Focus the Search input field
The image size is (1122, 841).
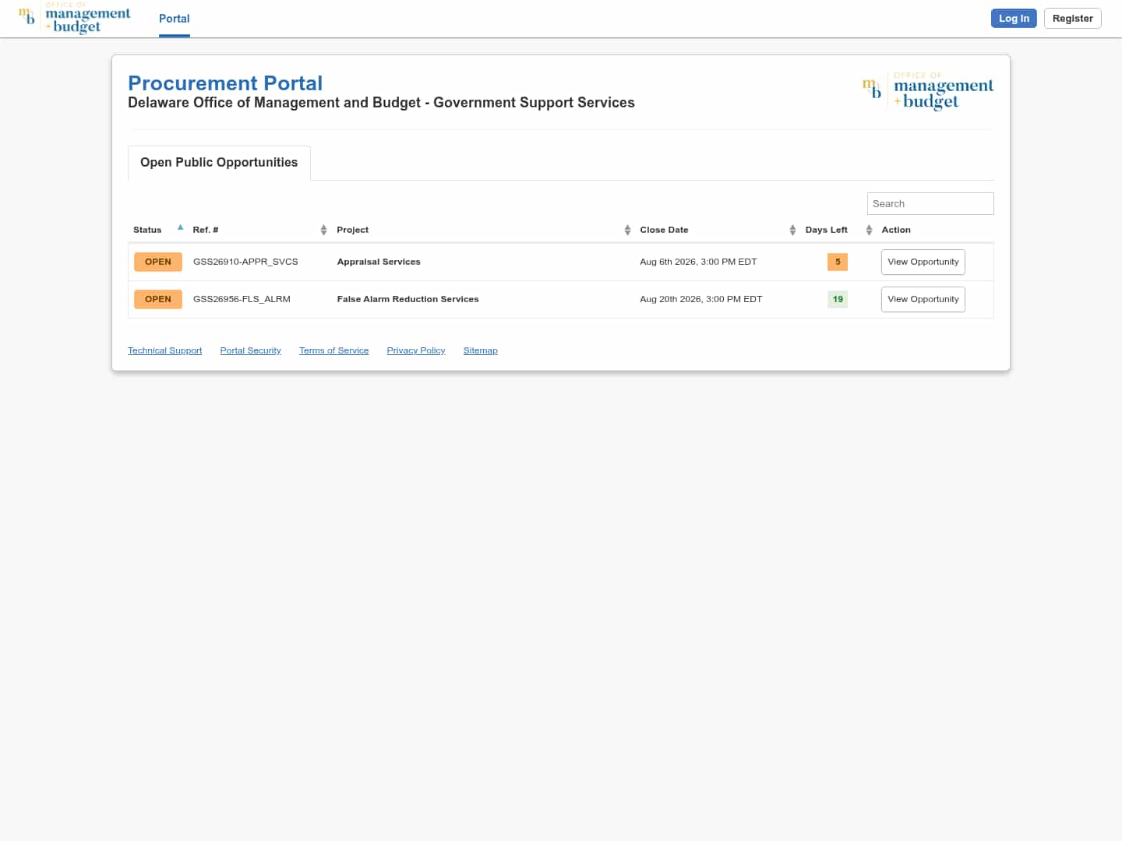click(x=930, y=203)
